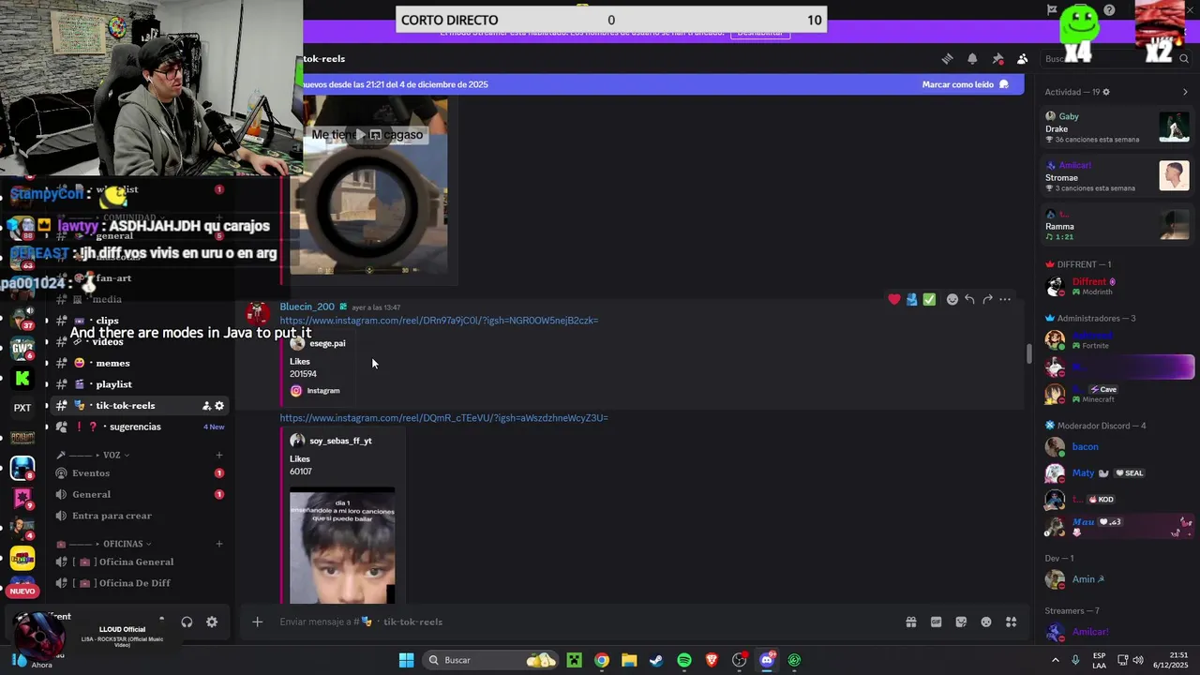This screenshot has width=1200, height=675.
Task: Open second Instagram reel link DQmR_cTEeVU
Action: pos(443,418)
